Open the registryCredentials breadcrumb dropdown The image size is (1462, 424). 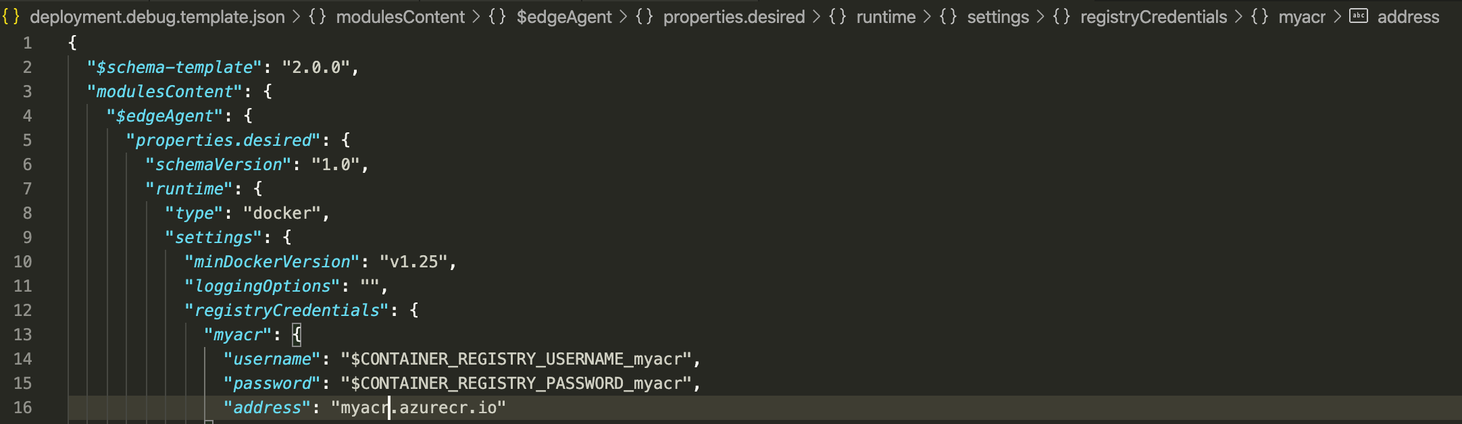[1154, 17]
